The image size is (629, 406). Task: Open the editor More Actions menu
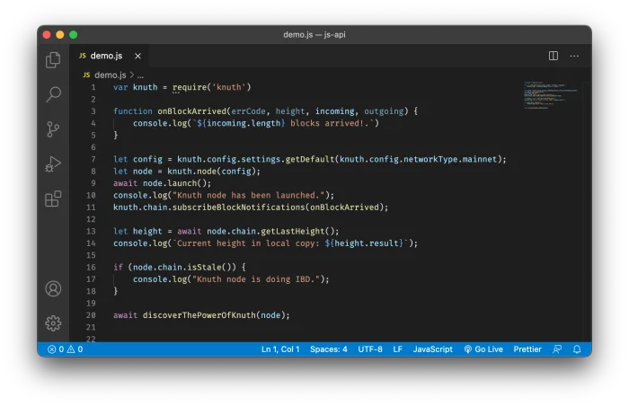pos(574,56)
